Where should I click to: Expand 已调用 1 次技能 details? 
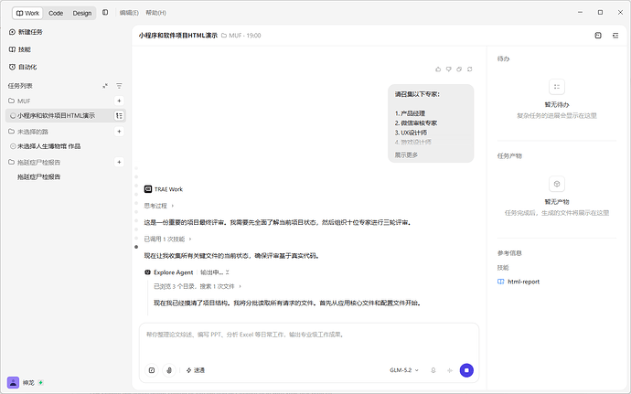[168, 240]
